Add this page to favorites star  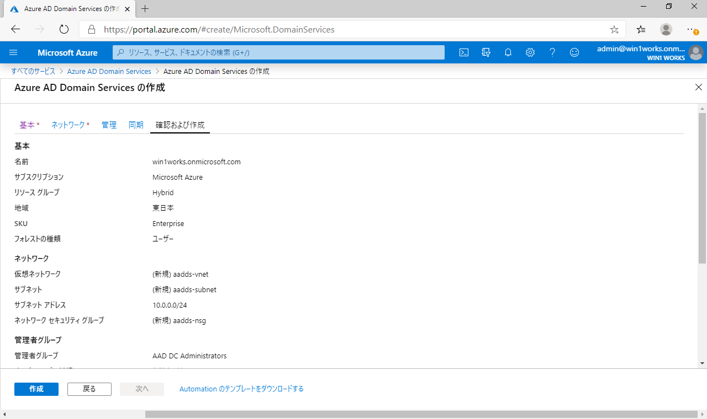coord(614,29)
